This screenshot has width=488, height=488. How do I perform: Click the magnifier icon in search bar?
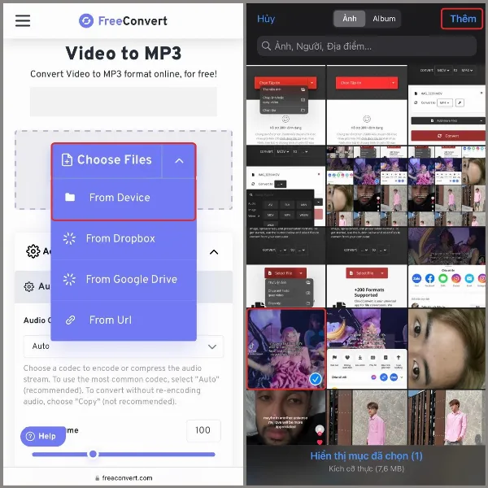(x=266, y=46)
